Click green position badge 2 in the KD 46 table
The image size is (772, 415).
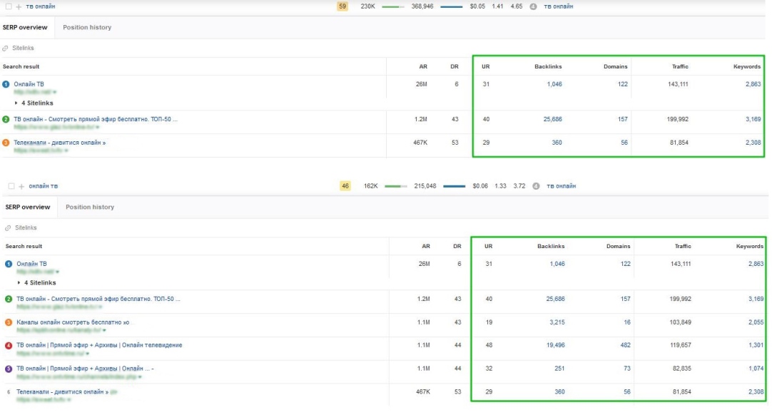pyautogui.click(x=9, y=299)
